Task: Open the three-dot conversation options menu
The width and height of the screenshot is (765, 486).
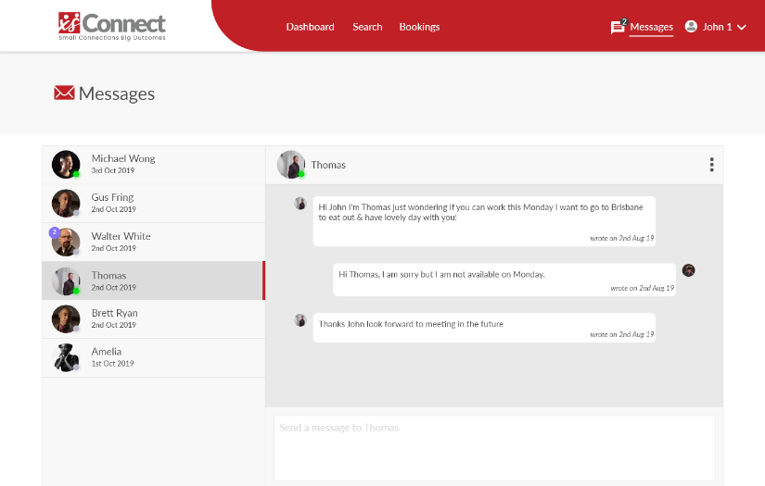Action: (711, 165)
